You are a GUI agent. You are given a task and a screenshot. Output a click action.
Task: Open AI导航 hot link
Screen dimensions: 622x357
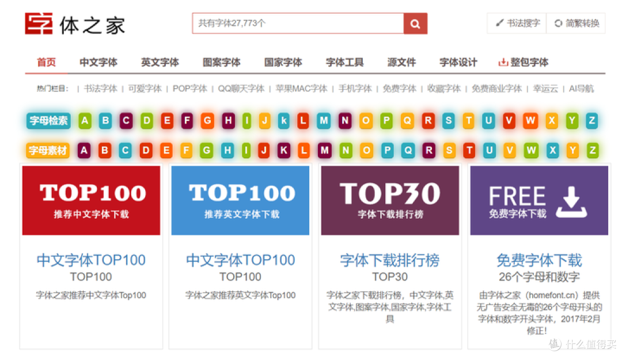click(581, 89)
